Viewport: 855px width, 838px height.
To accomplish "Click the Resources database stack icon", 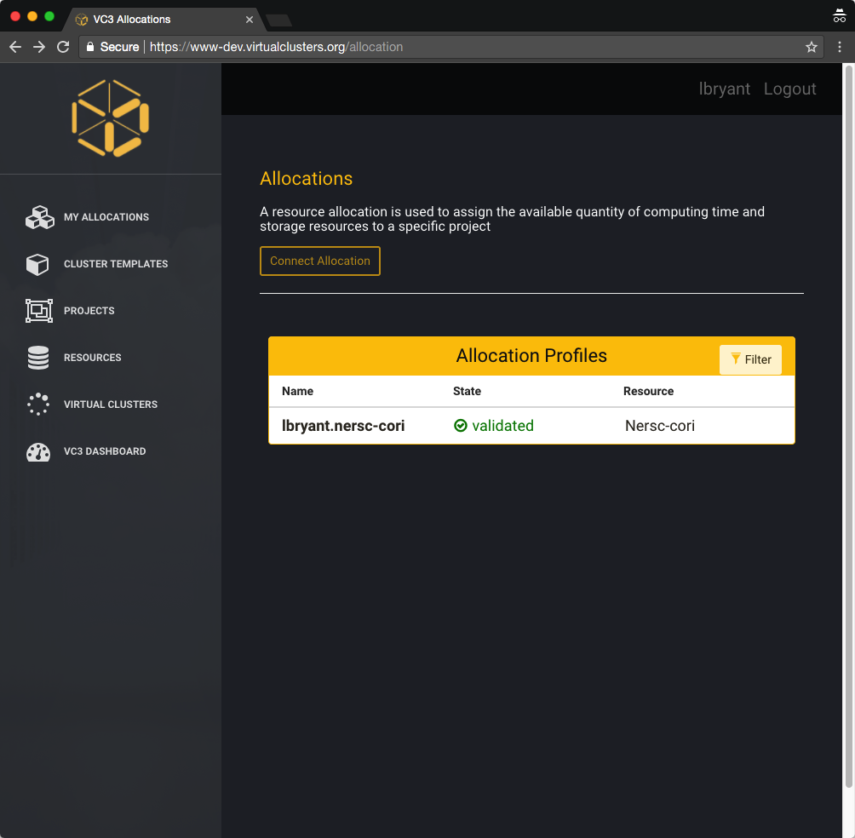I will 38,358.
